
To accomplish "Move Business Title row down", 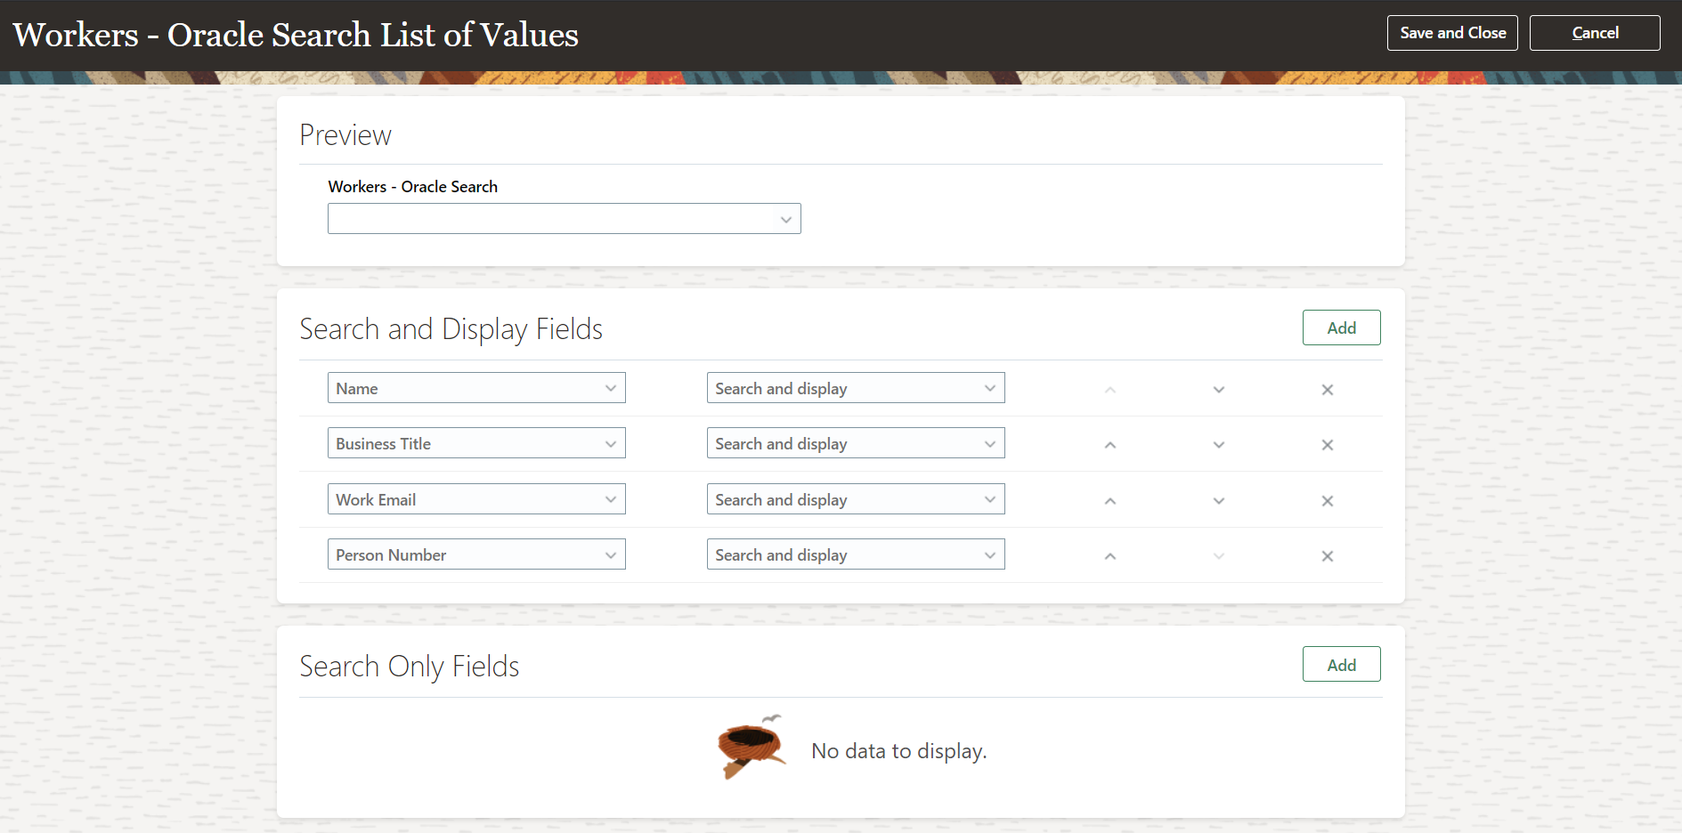I will point(1219,445).
